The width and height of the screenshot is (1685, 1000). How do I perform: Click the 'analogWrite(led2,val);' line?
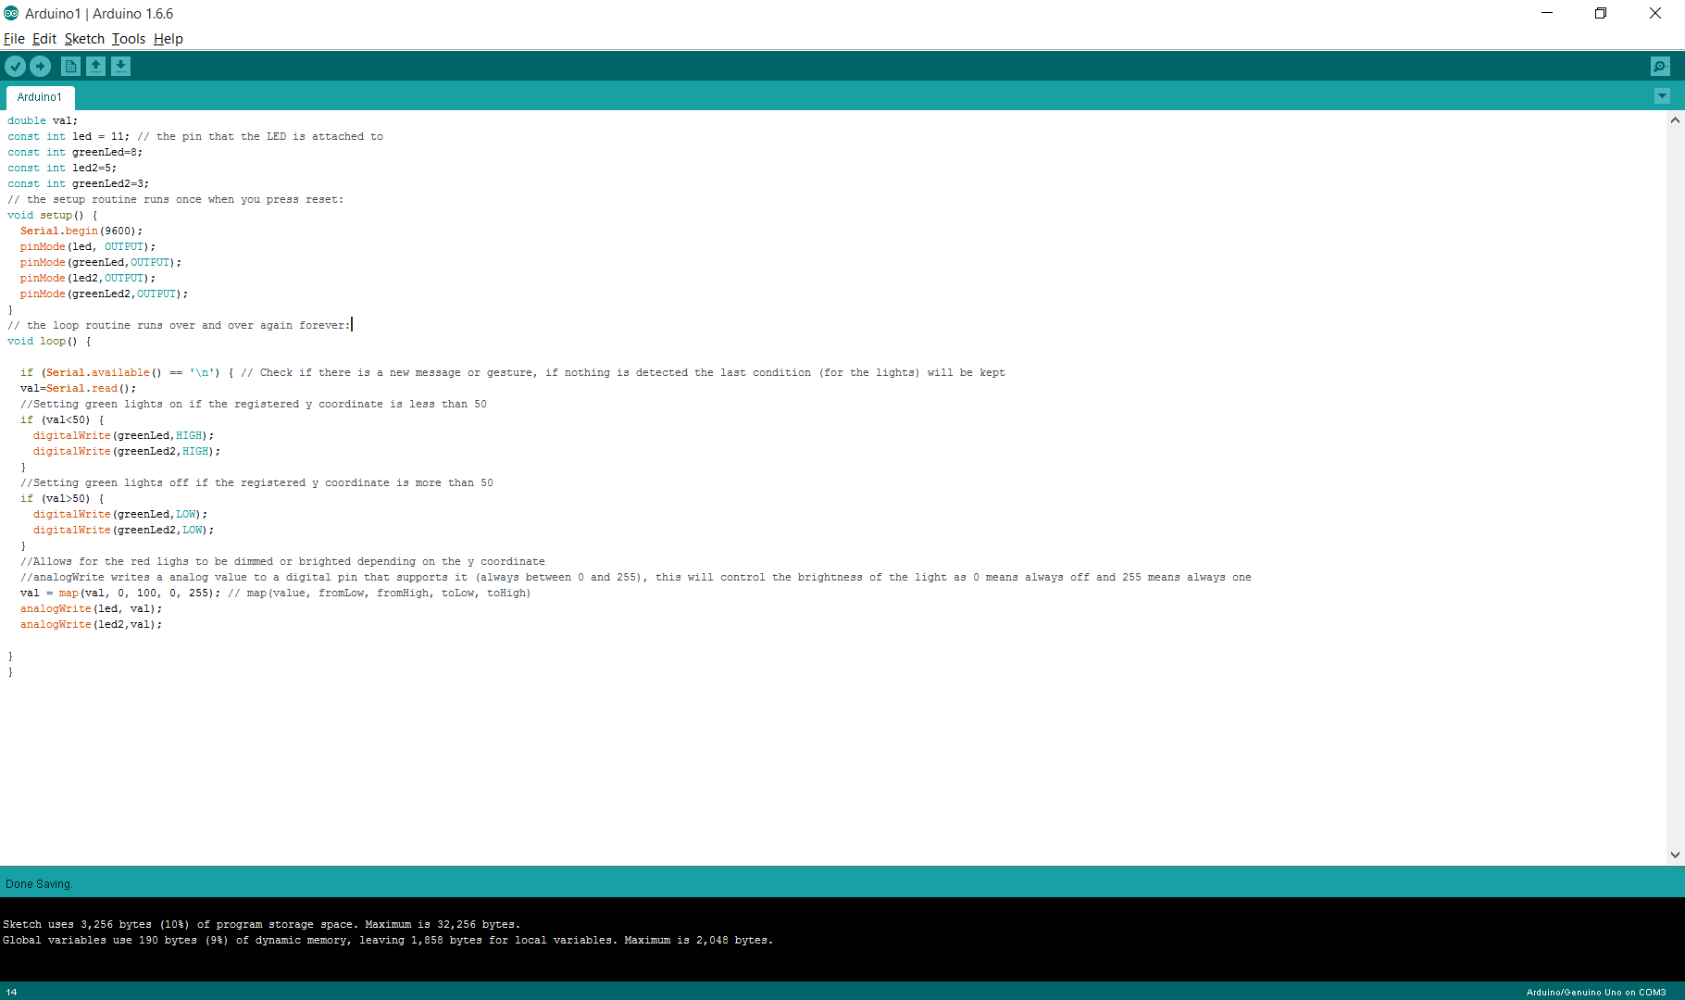[92, 624]
